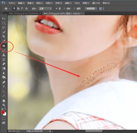The height and width of the screenshot is (133, 137).
Task: Open the 编辑(E) menu
Action: (x=21, y=3)
